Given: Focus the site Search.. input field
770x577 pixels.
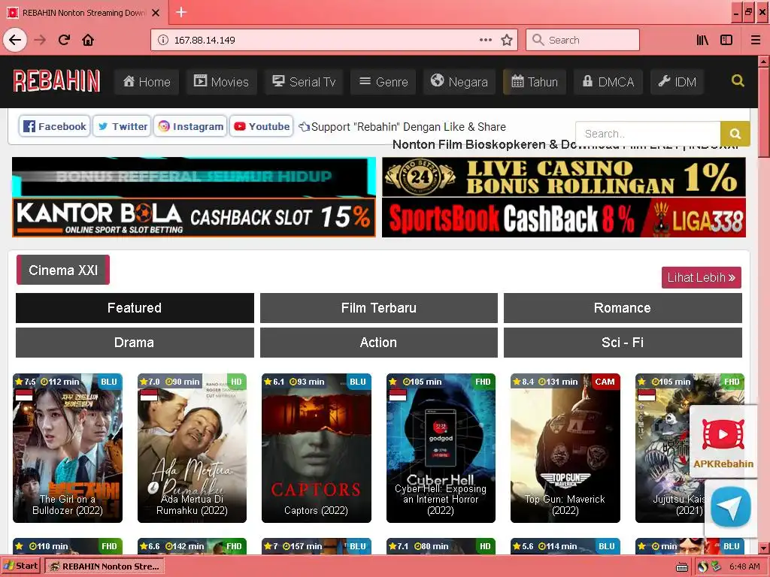Looking at the screenshot, I should (647, 134).
